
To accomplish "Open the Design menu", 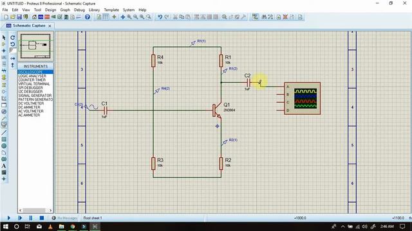I will click(50, 10).
